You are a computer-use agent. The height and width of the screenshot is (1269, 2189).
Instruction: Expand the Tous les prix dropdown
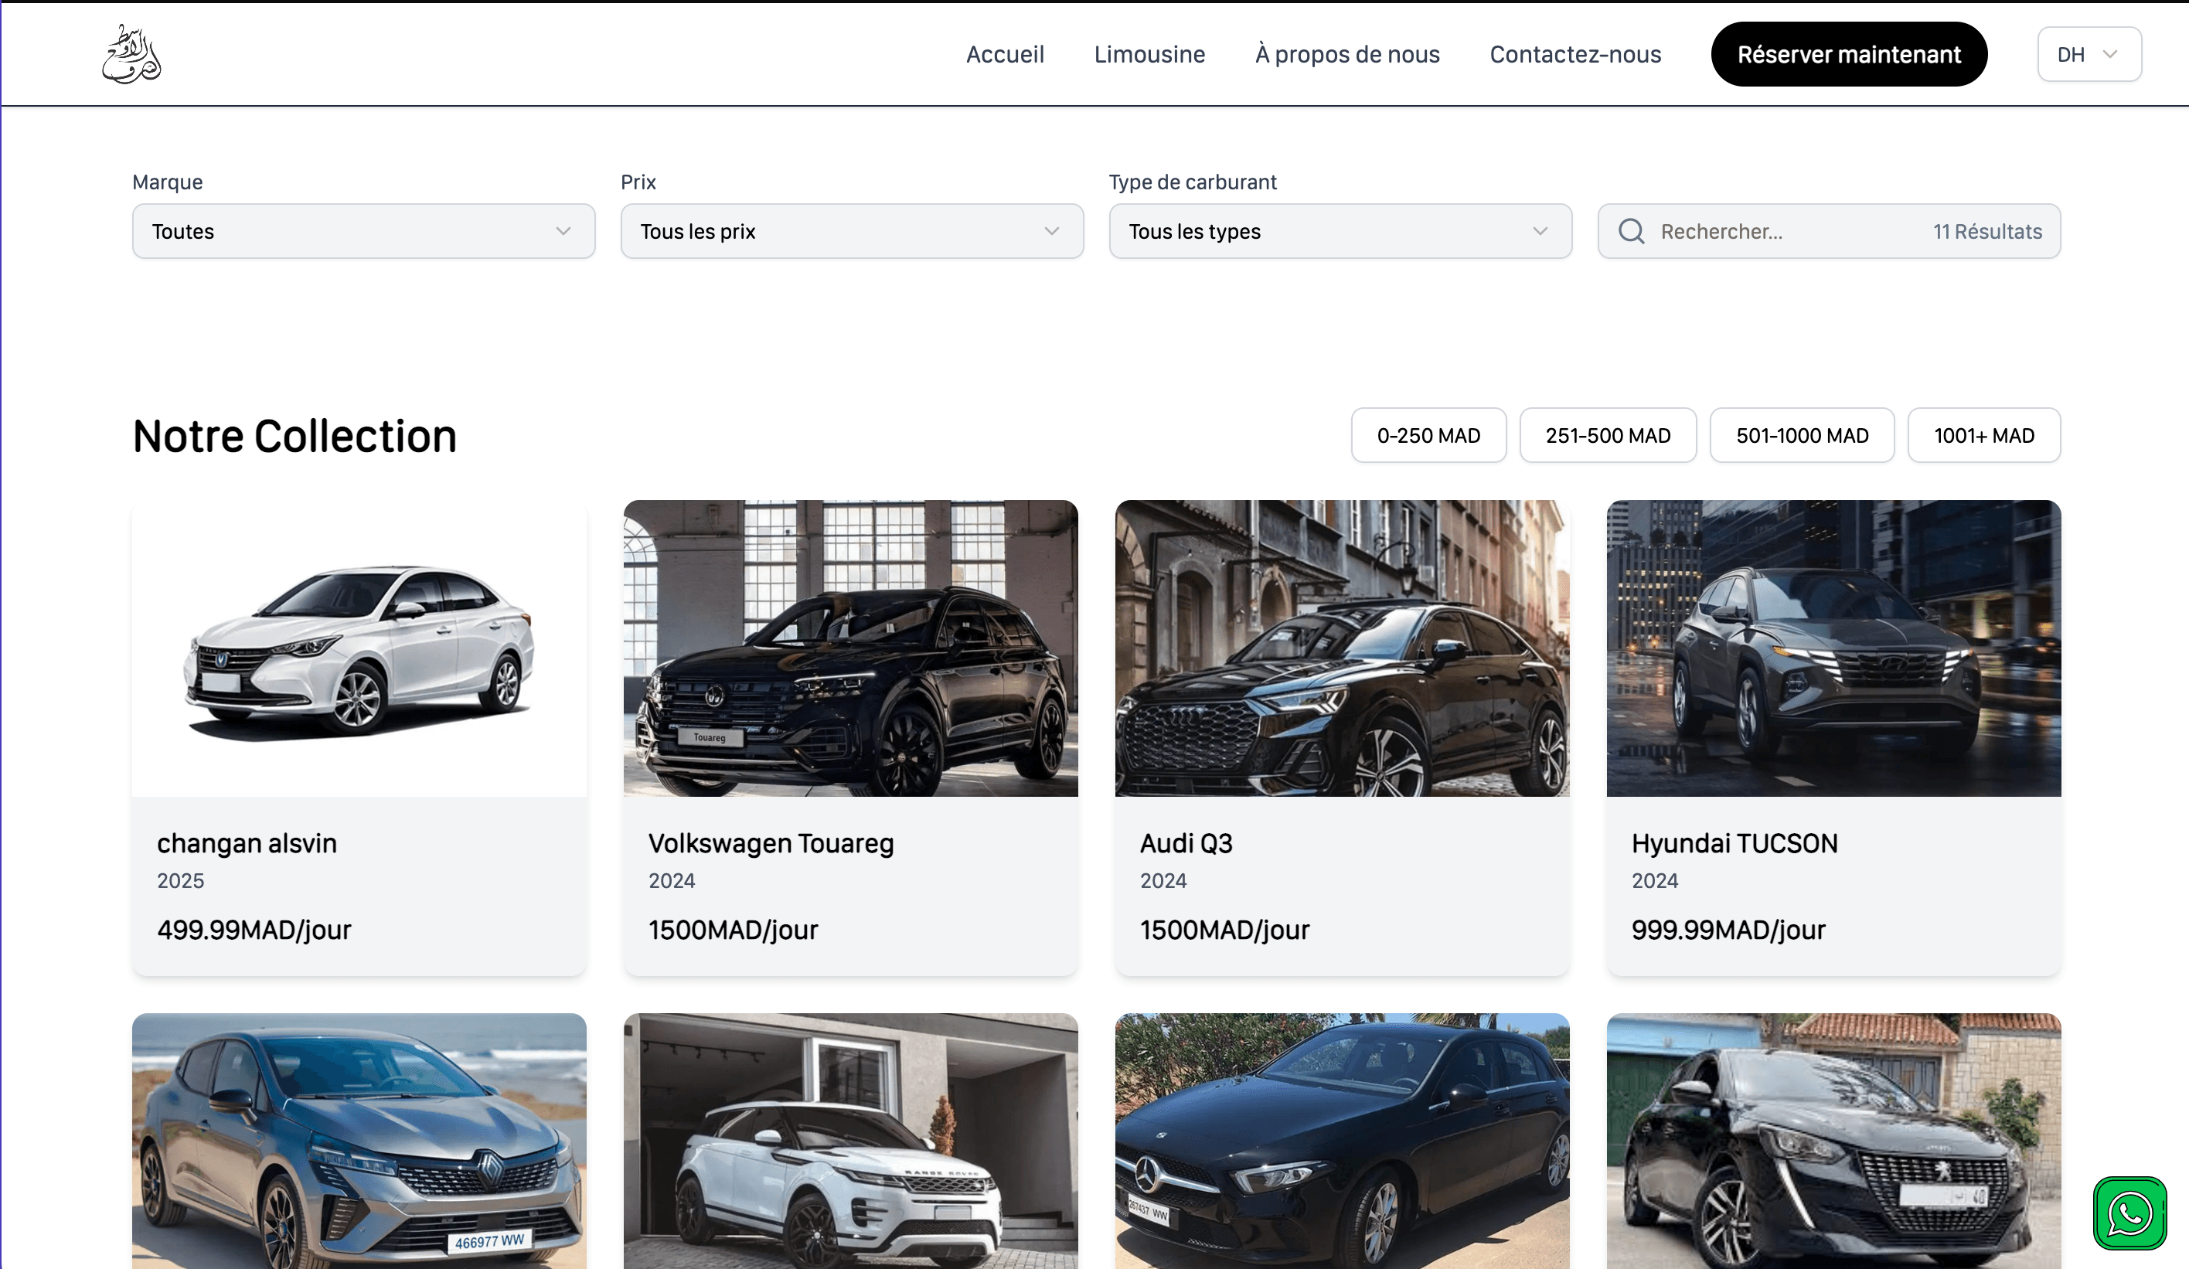point(851,231)
